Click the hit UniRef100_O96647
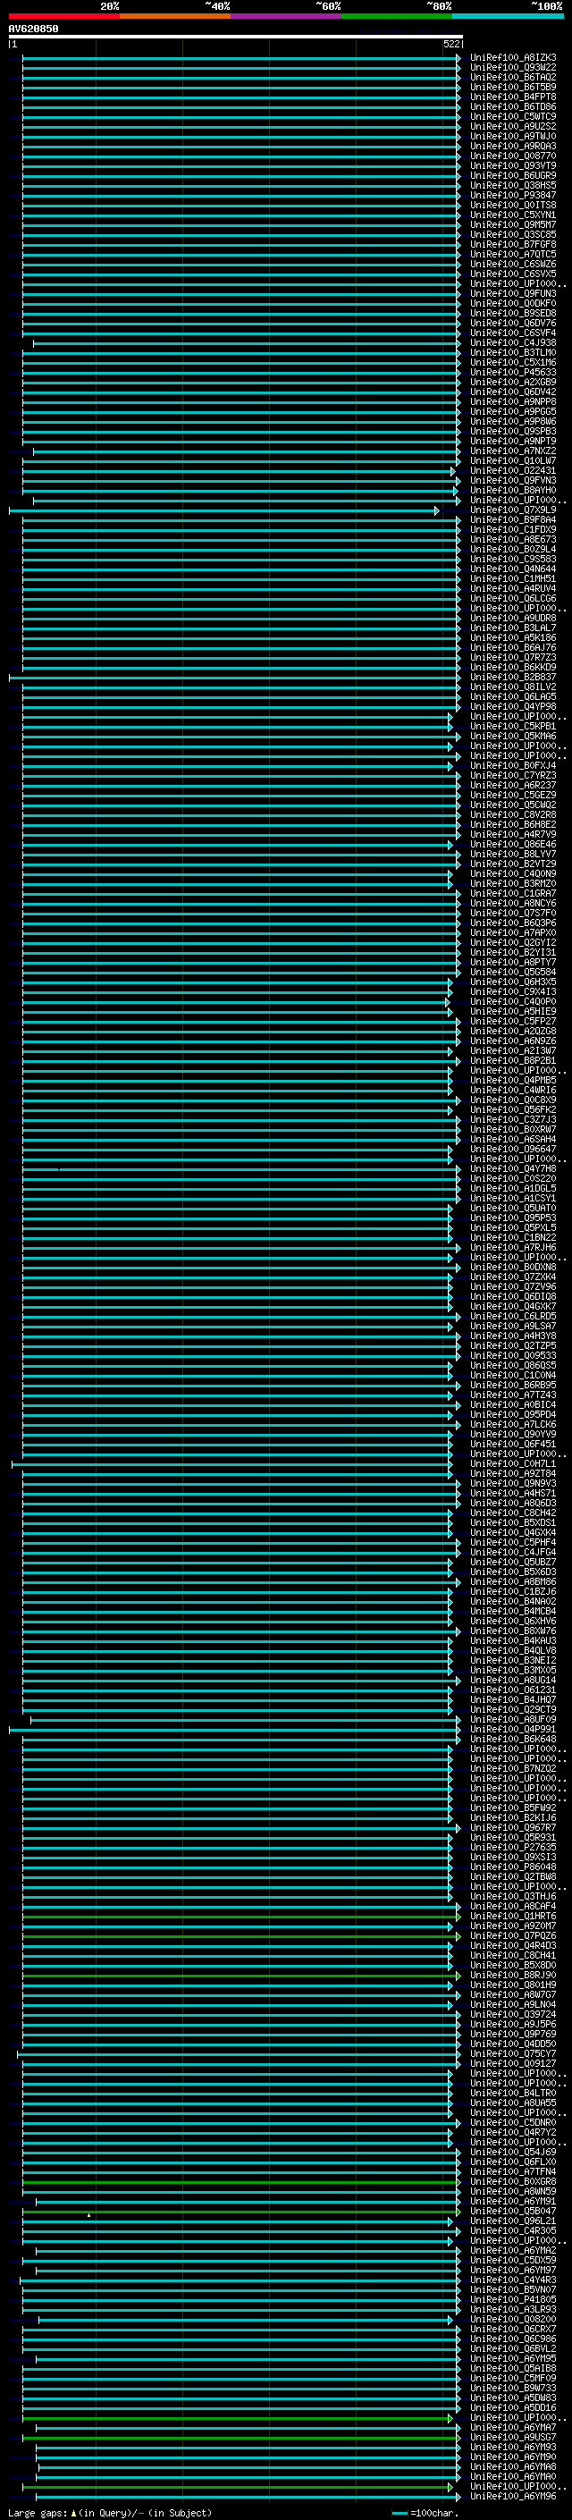Image resolution: width=572 pixels, height=2520 pixels. pos(513,1150)
